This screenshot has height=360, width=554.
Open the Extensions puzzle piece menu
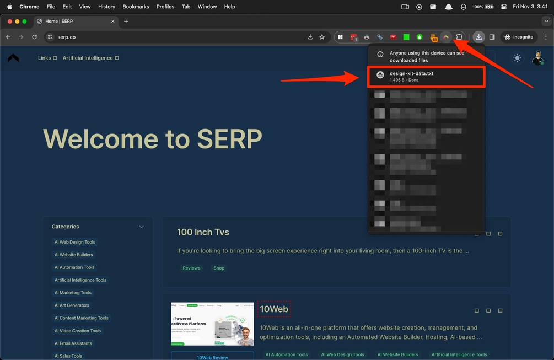click(x=459, y=36)
